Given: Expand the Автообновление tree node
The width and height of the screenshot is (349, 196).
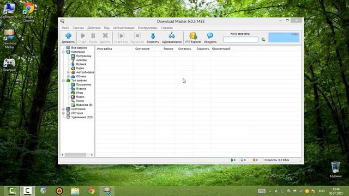Looking at the screenshot, I should coord(68,72).
